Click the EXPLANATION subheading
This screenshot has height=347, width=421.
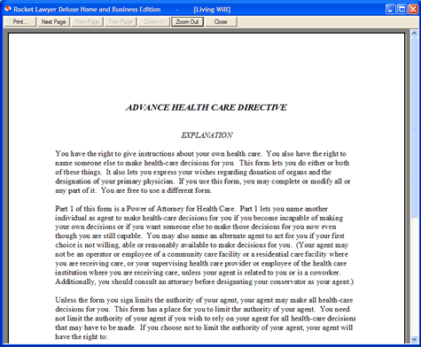point(207,135)
